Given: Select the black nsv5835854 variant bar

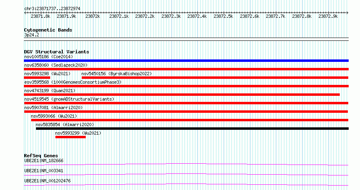Looking at the screenshot, I should point(193,129).
